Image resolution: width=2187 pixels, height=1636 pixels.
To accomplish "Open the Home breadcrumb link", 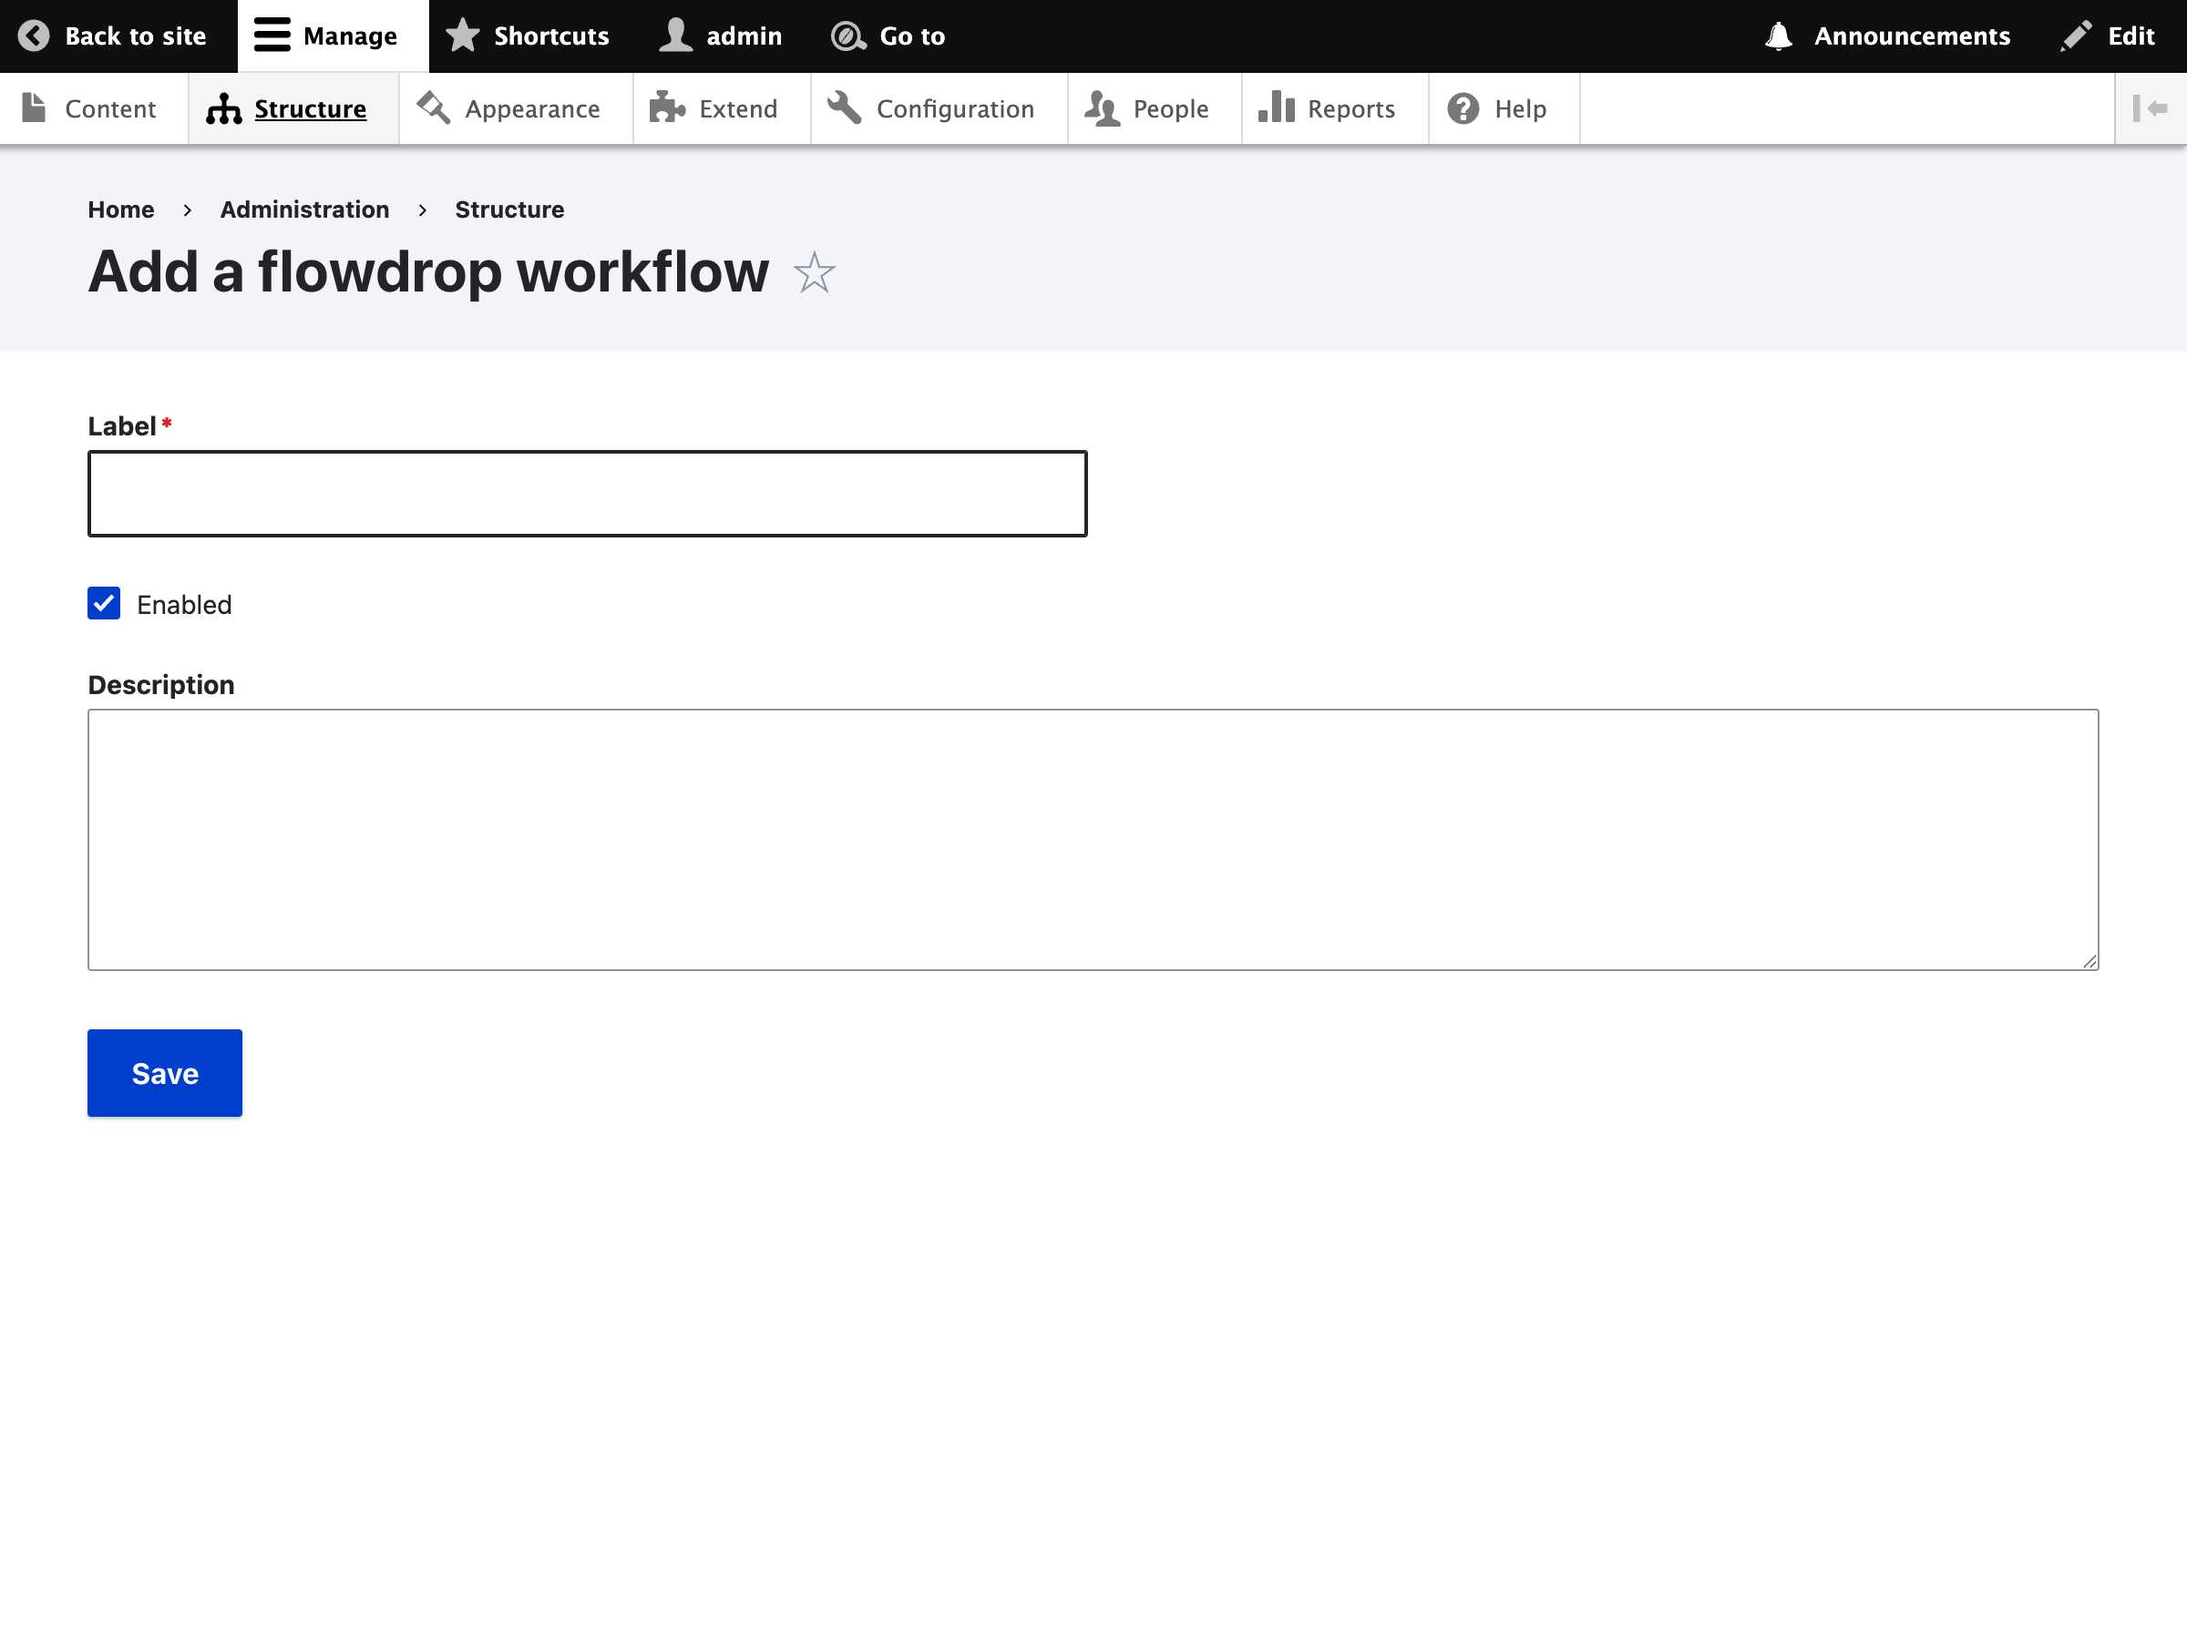I will pos(120,209).
